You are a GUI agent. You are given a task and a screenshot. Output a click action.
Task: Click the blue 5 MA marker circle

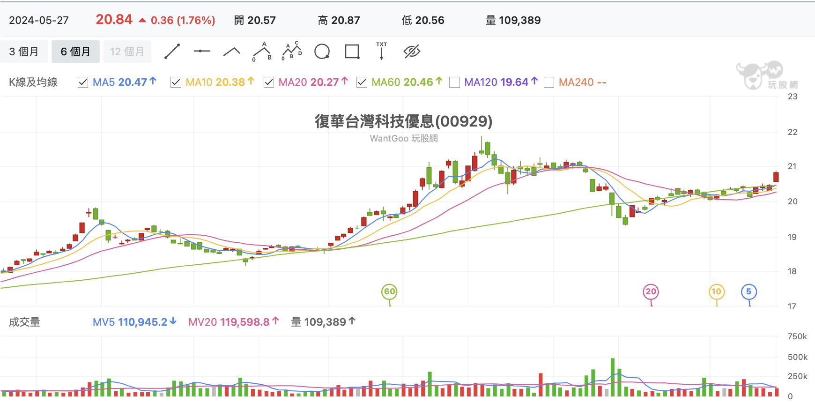749,291
